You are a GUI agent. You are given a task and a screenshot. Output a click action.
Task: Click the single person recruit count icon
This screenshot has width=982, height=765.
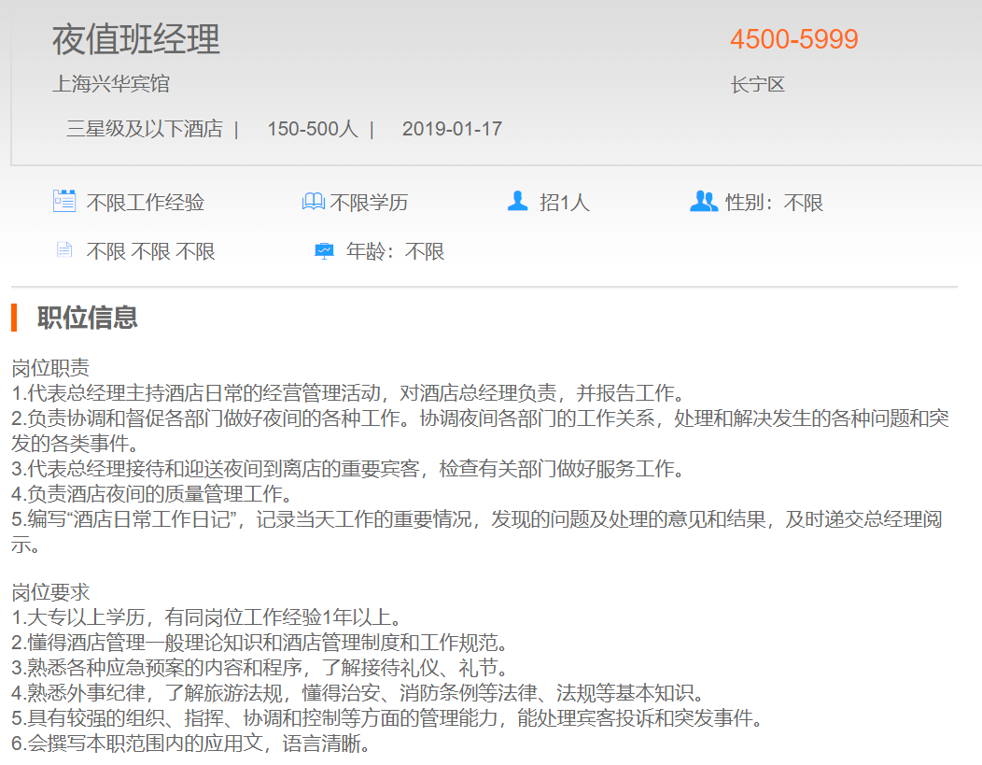point(517,202)
